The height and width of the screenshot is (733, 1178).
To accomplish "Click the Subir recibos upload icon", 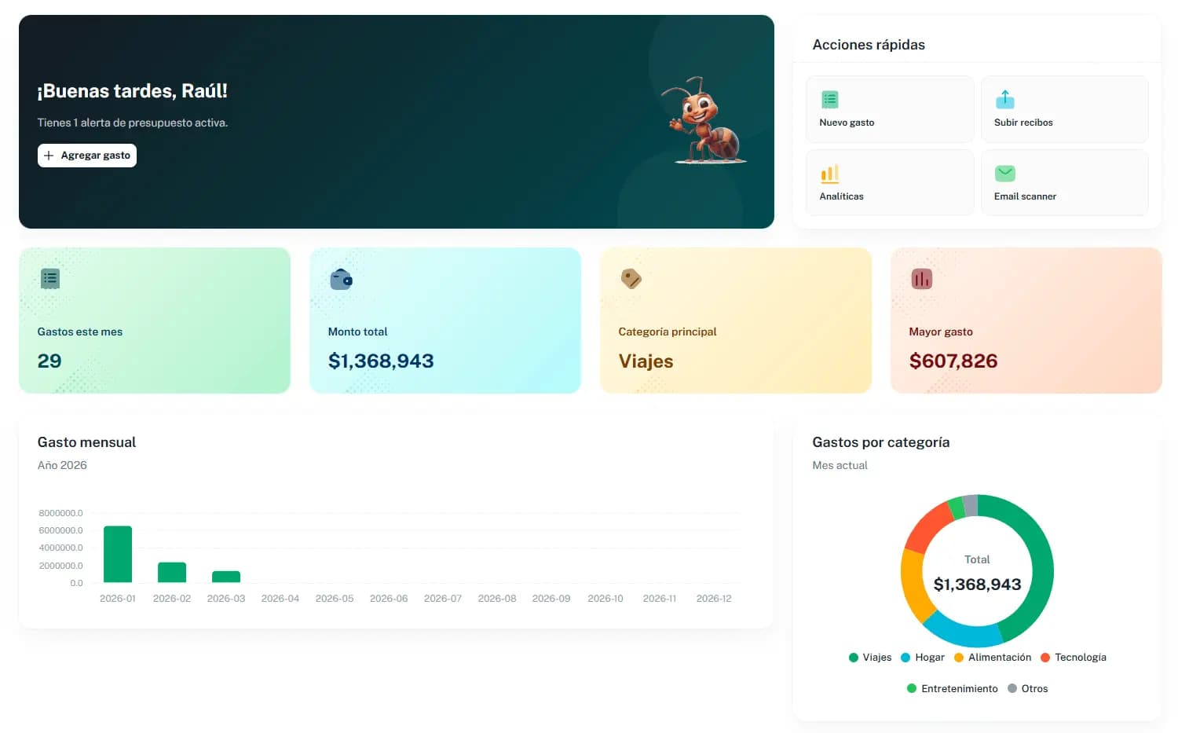I will point(1005,99).
